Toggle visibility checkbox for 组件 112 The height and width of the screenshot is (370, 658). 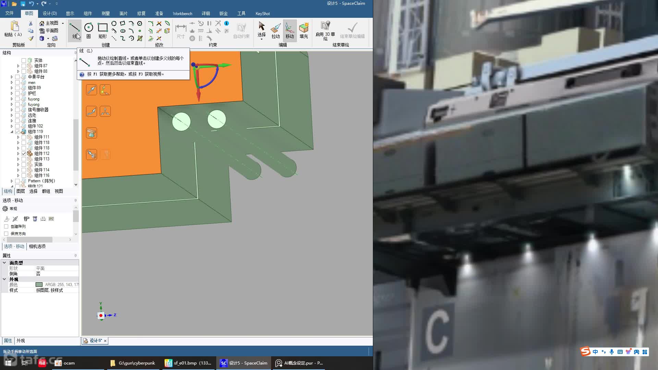(x=24, y=153)
